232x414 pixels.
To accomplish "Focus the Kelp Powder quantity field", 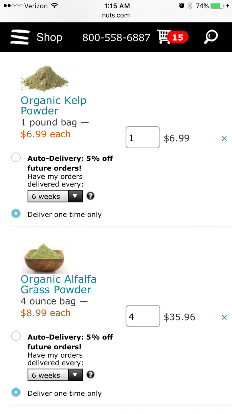I will 143,137.
